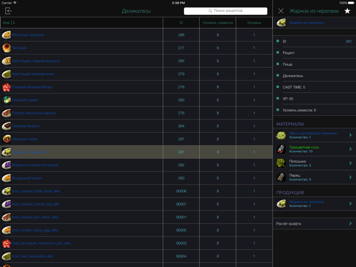Open the Яблочные пирожки recipe link

(27, 35)
